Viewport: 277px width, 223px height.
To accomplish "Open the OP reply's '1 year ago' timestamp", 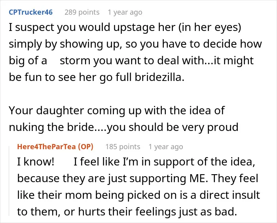I will pos(166,147).
